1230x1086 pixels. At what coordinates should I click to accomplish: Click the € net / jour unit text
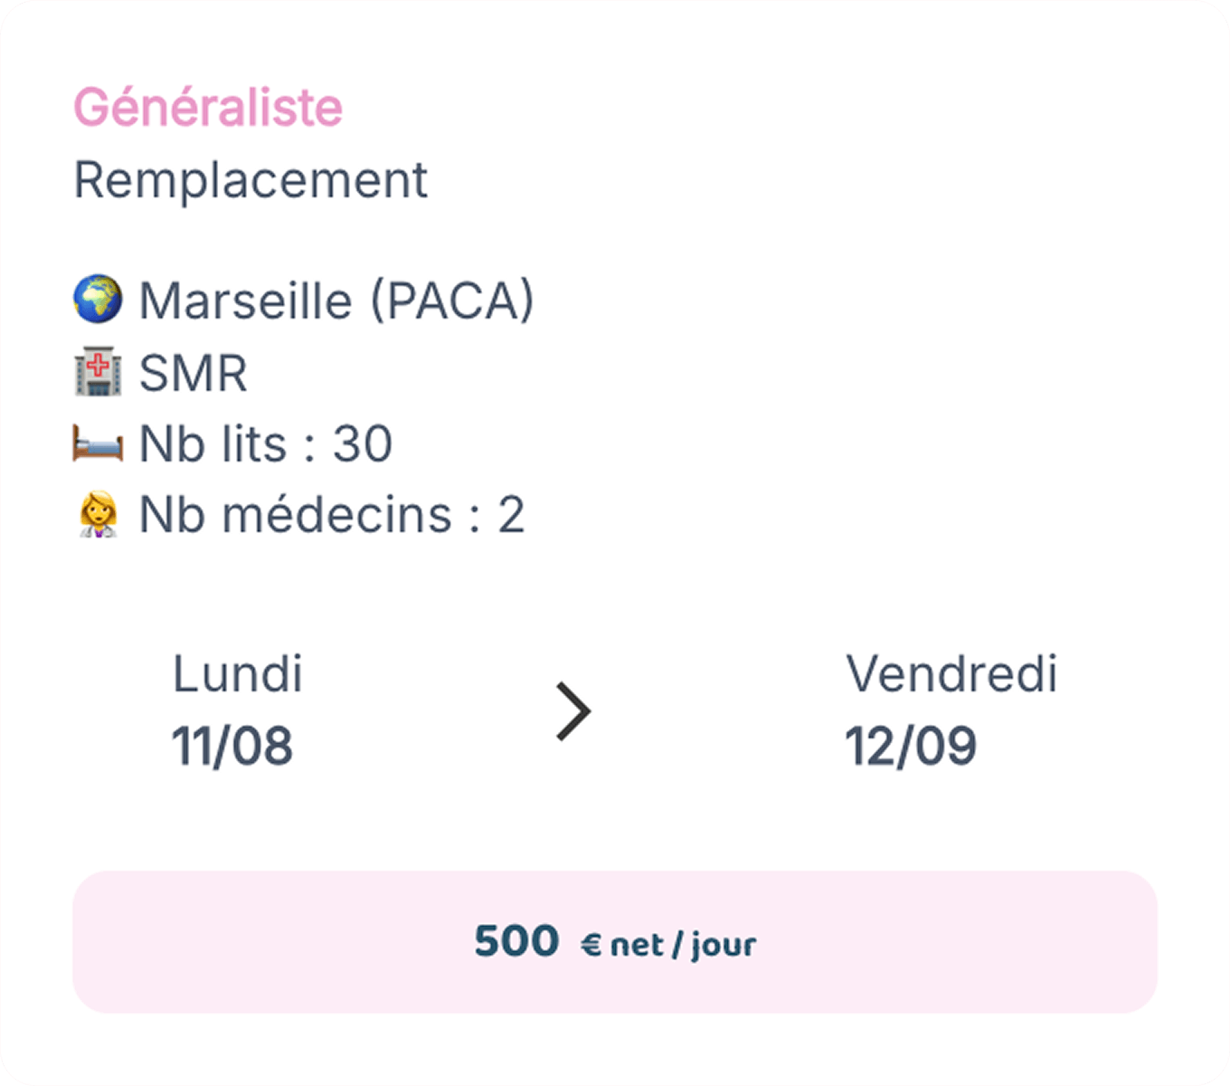pyautogui.click(x=668, y=945)
